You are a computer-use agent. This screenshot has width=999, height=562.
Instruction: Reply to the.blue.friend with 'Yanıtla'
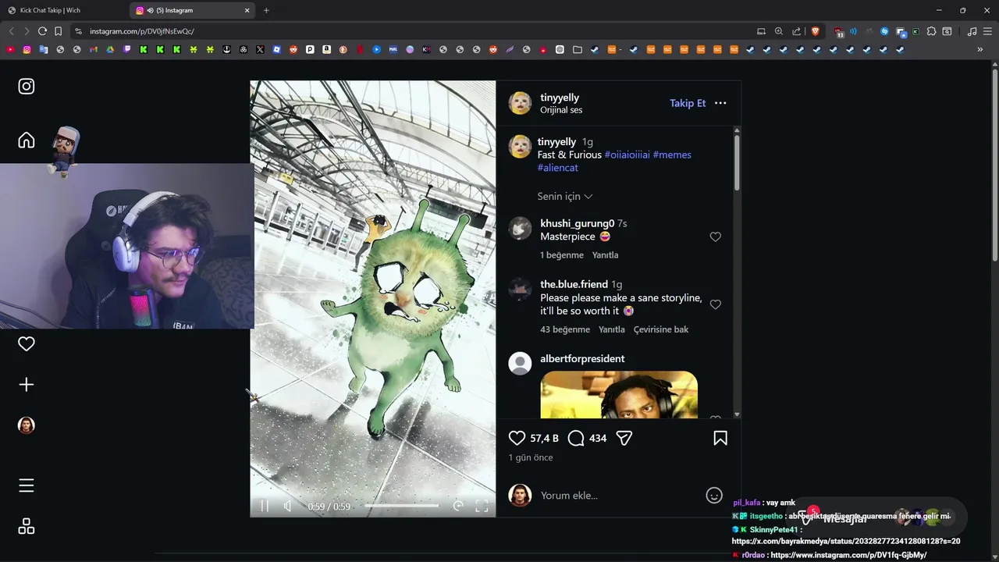(612, 329)
